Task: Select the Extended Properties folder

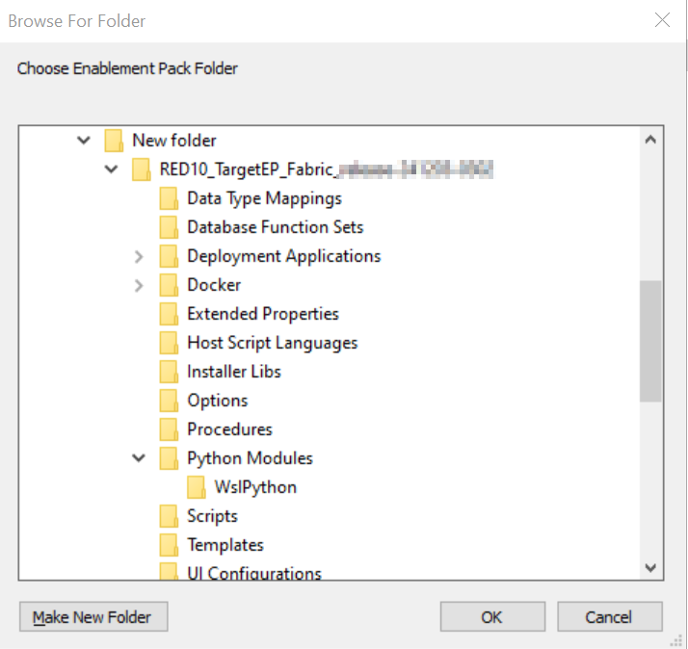Action: (262, 314)
